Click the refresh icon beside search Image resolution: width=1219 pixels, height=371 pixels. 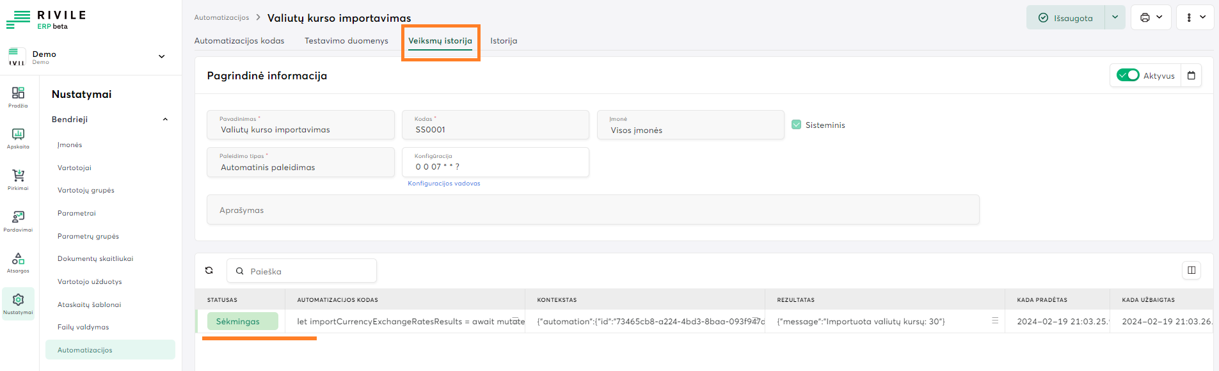pyautogui.click(x=209, y=271)
